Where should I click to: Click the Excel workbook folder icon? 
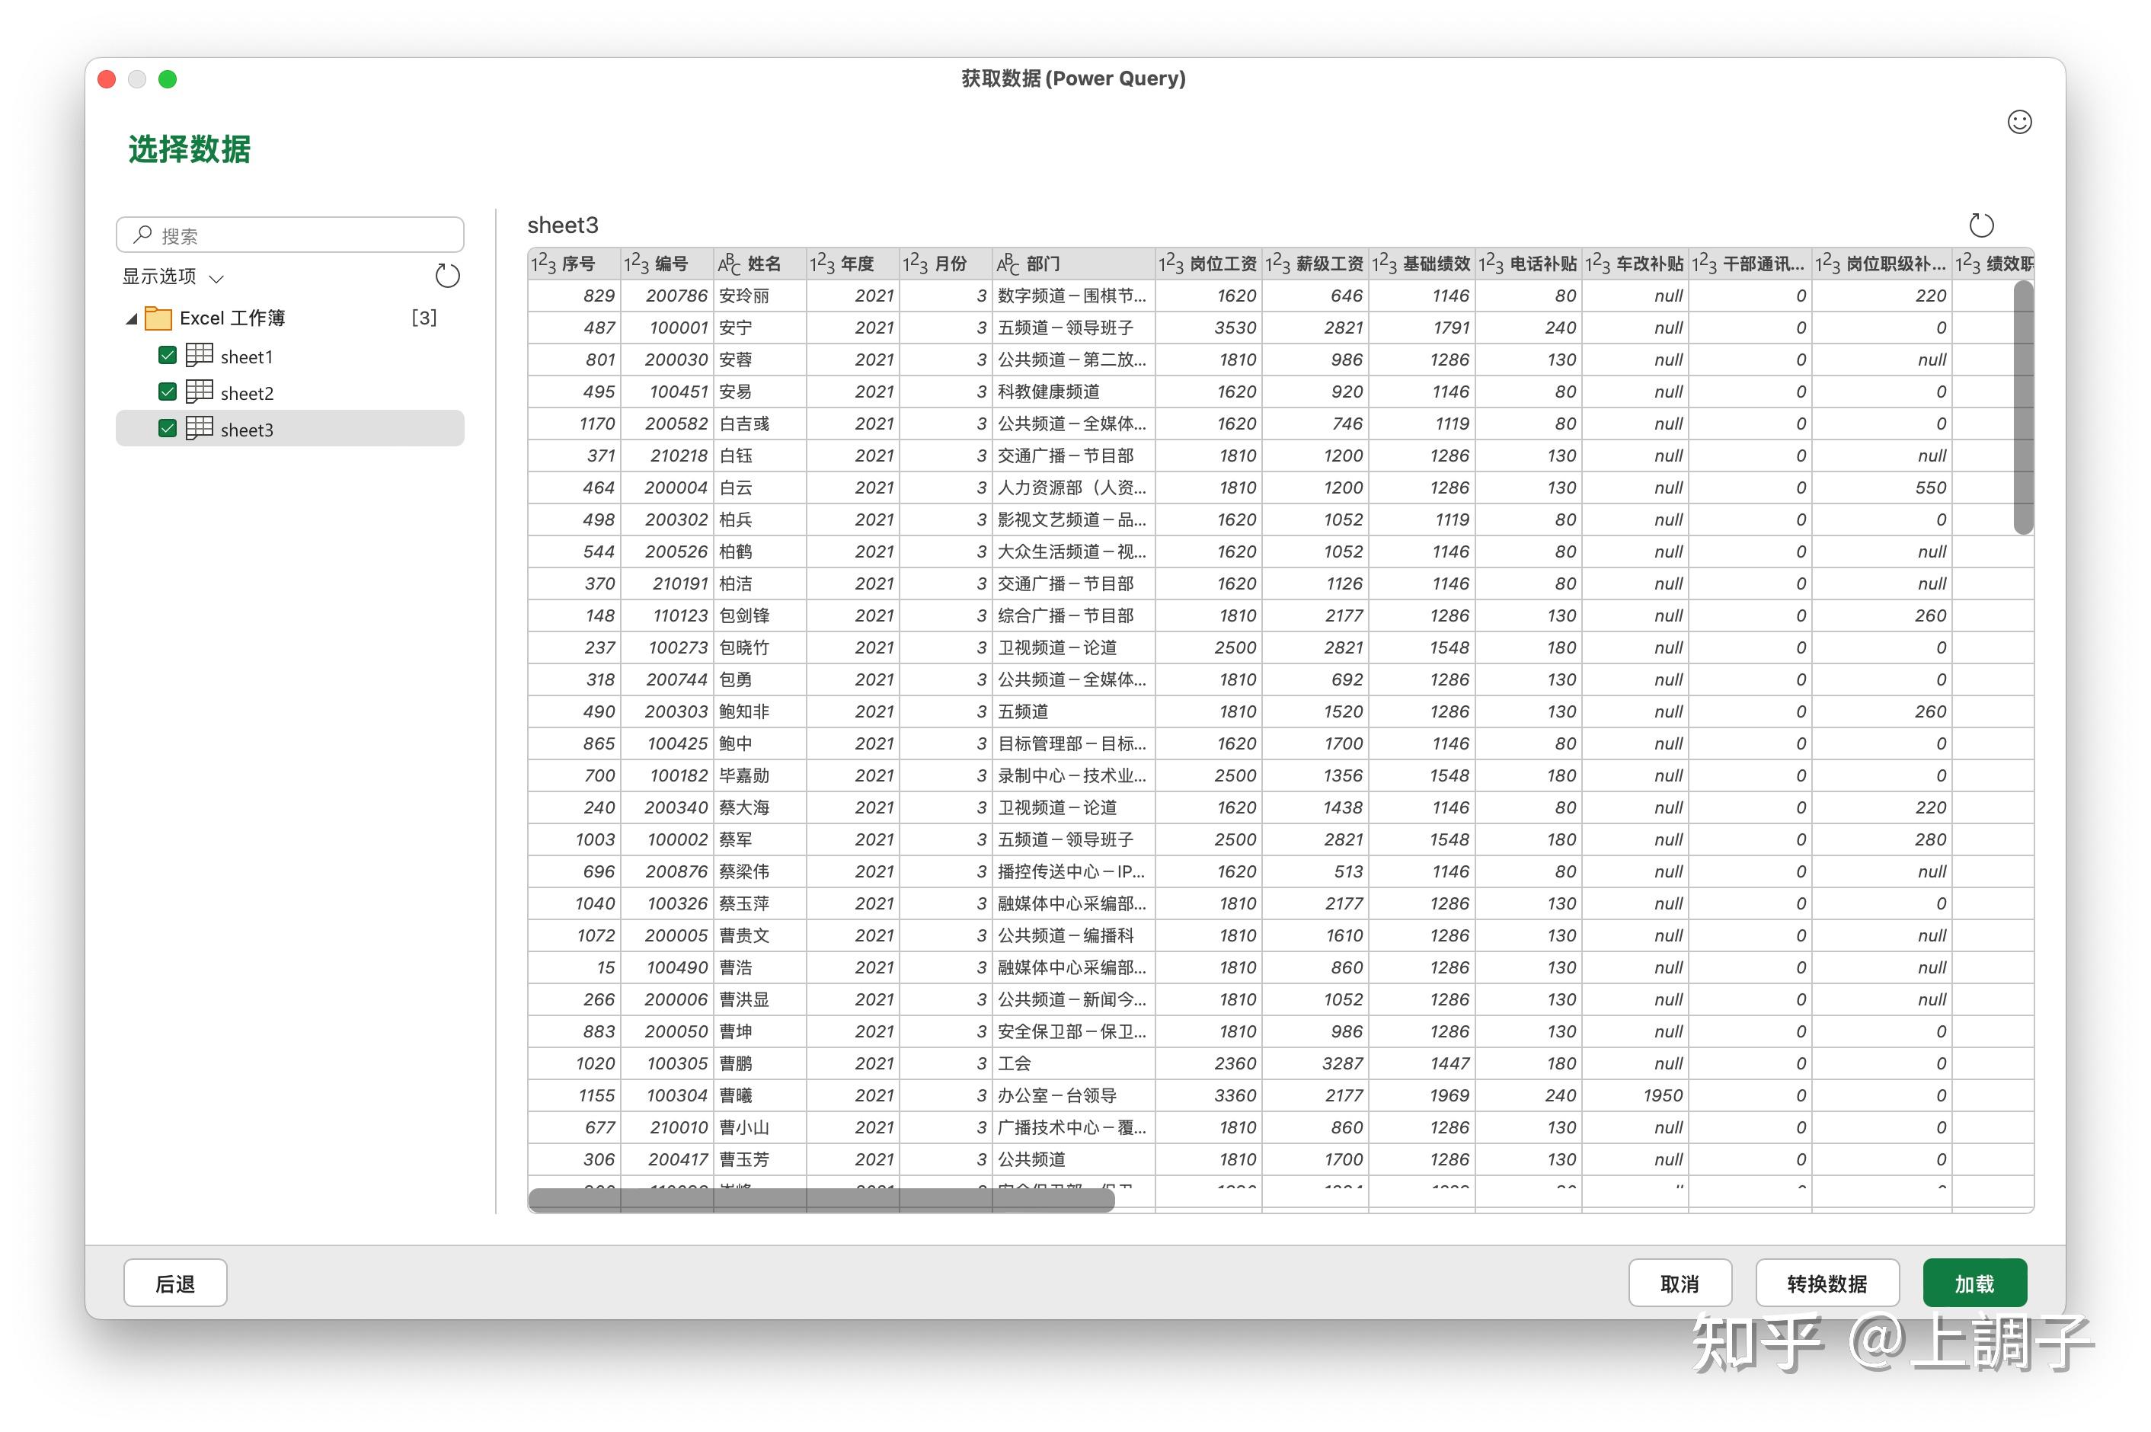pos(158,318)
